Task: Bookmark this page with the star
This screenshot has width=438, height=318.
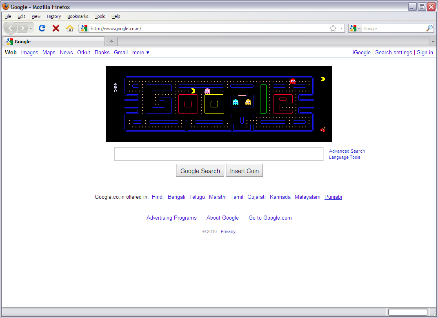Action: point(333,28)
